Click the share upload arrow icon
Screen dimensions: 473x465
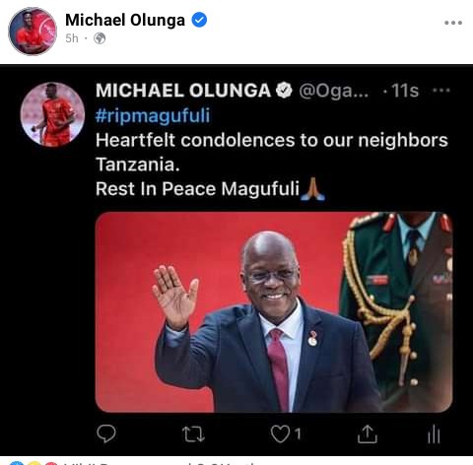pyautogui.click(x=368, y=433)
